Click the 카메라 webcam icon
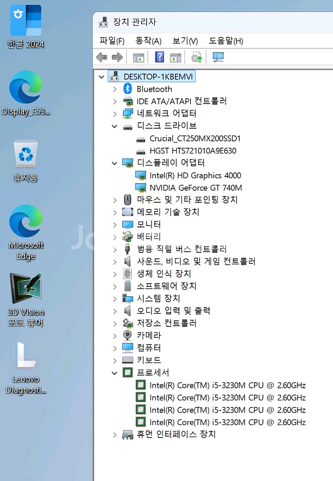The width and height of the screenshot is (333, 481). (127, 335)
